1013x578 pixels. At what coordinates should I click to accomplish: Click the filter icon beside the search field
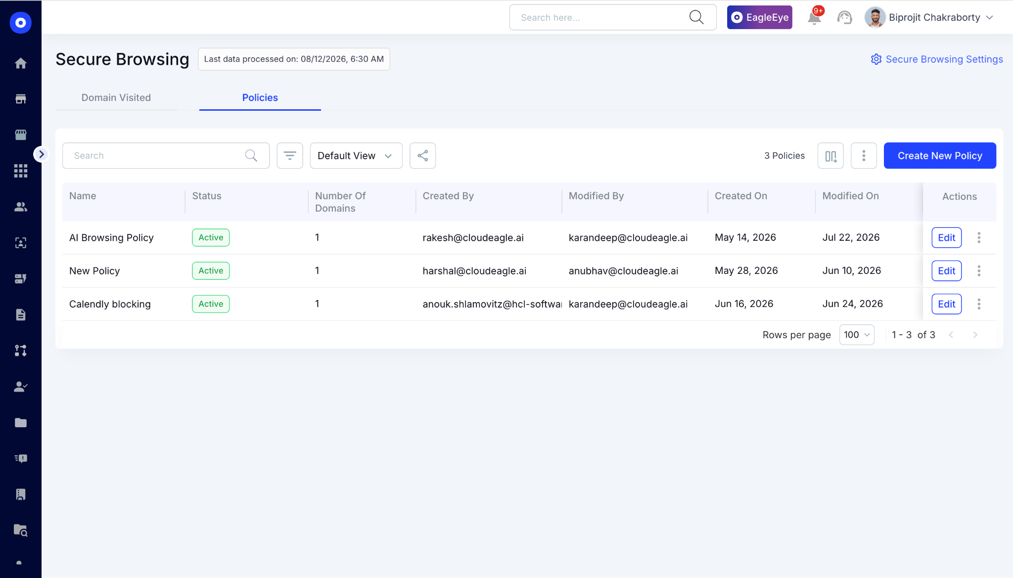(290, 156)
